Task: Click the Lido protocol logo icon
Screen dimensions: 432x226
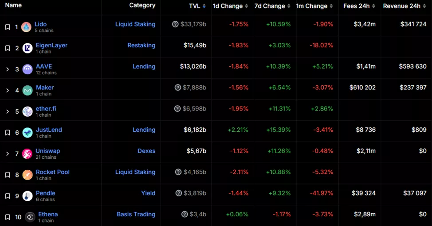Action: click(27, 27)
